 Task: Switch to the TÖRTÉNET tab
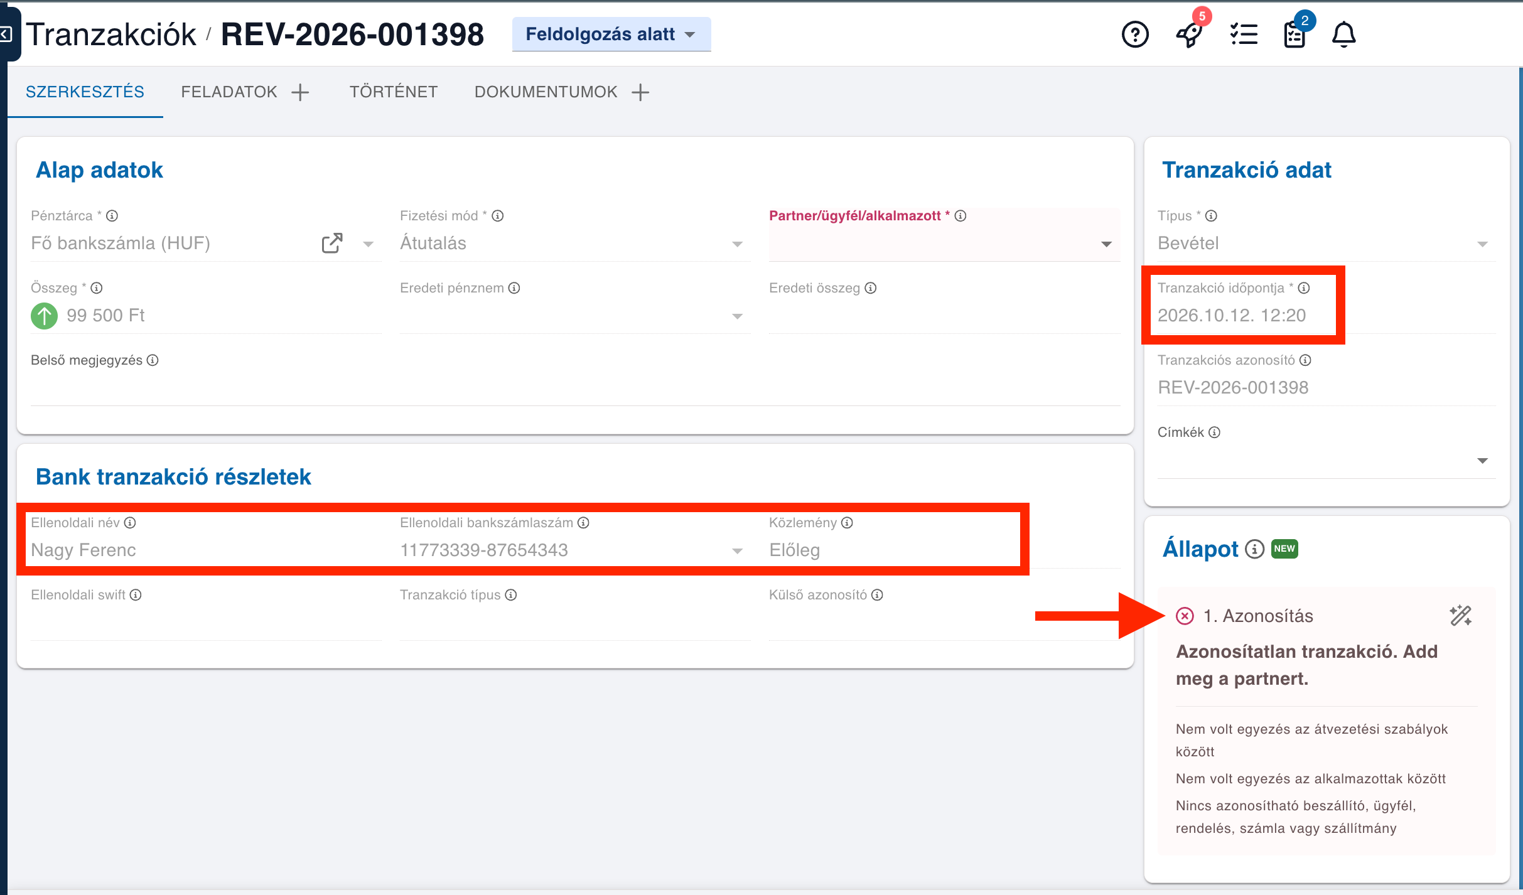394,92
